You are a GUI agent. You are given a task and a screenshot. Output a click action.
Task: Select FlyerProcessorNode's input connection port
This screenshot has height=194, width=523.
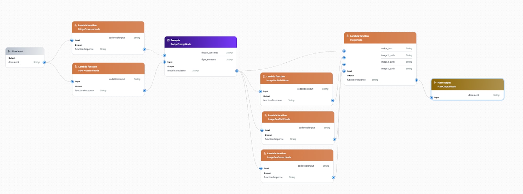[72, 82]
